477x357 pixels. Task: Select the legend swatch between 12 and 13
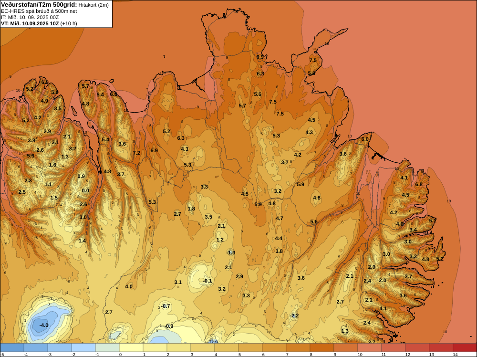coord(417,347)
